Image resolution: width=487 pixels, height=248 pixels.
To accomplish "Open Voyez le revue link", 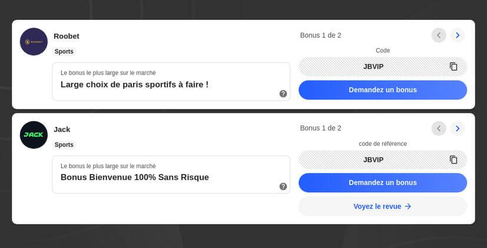I will [x=383, y=206].
